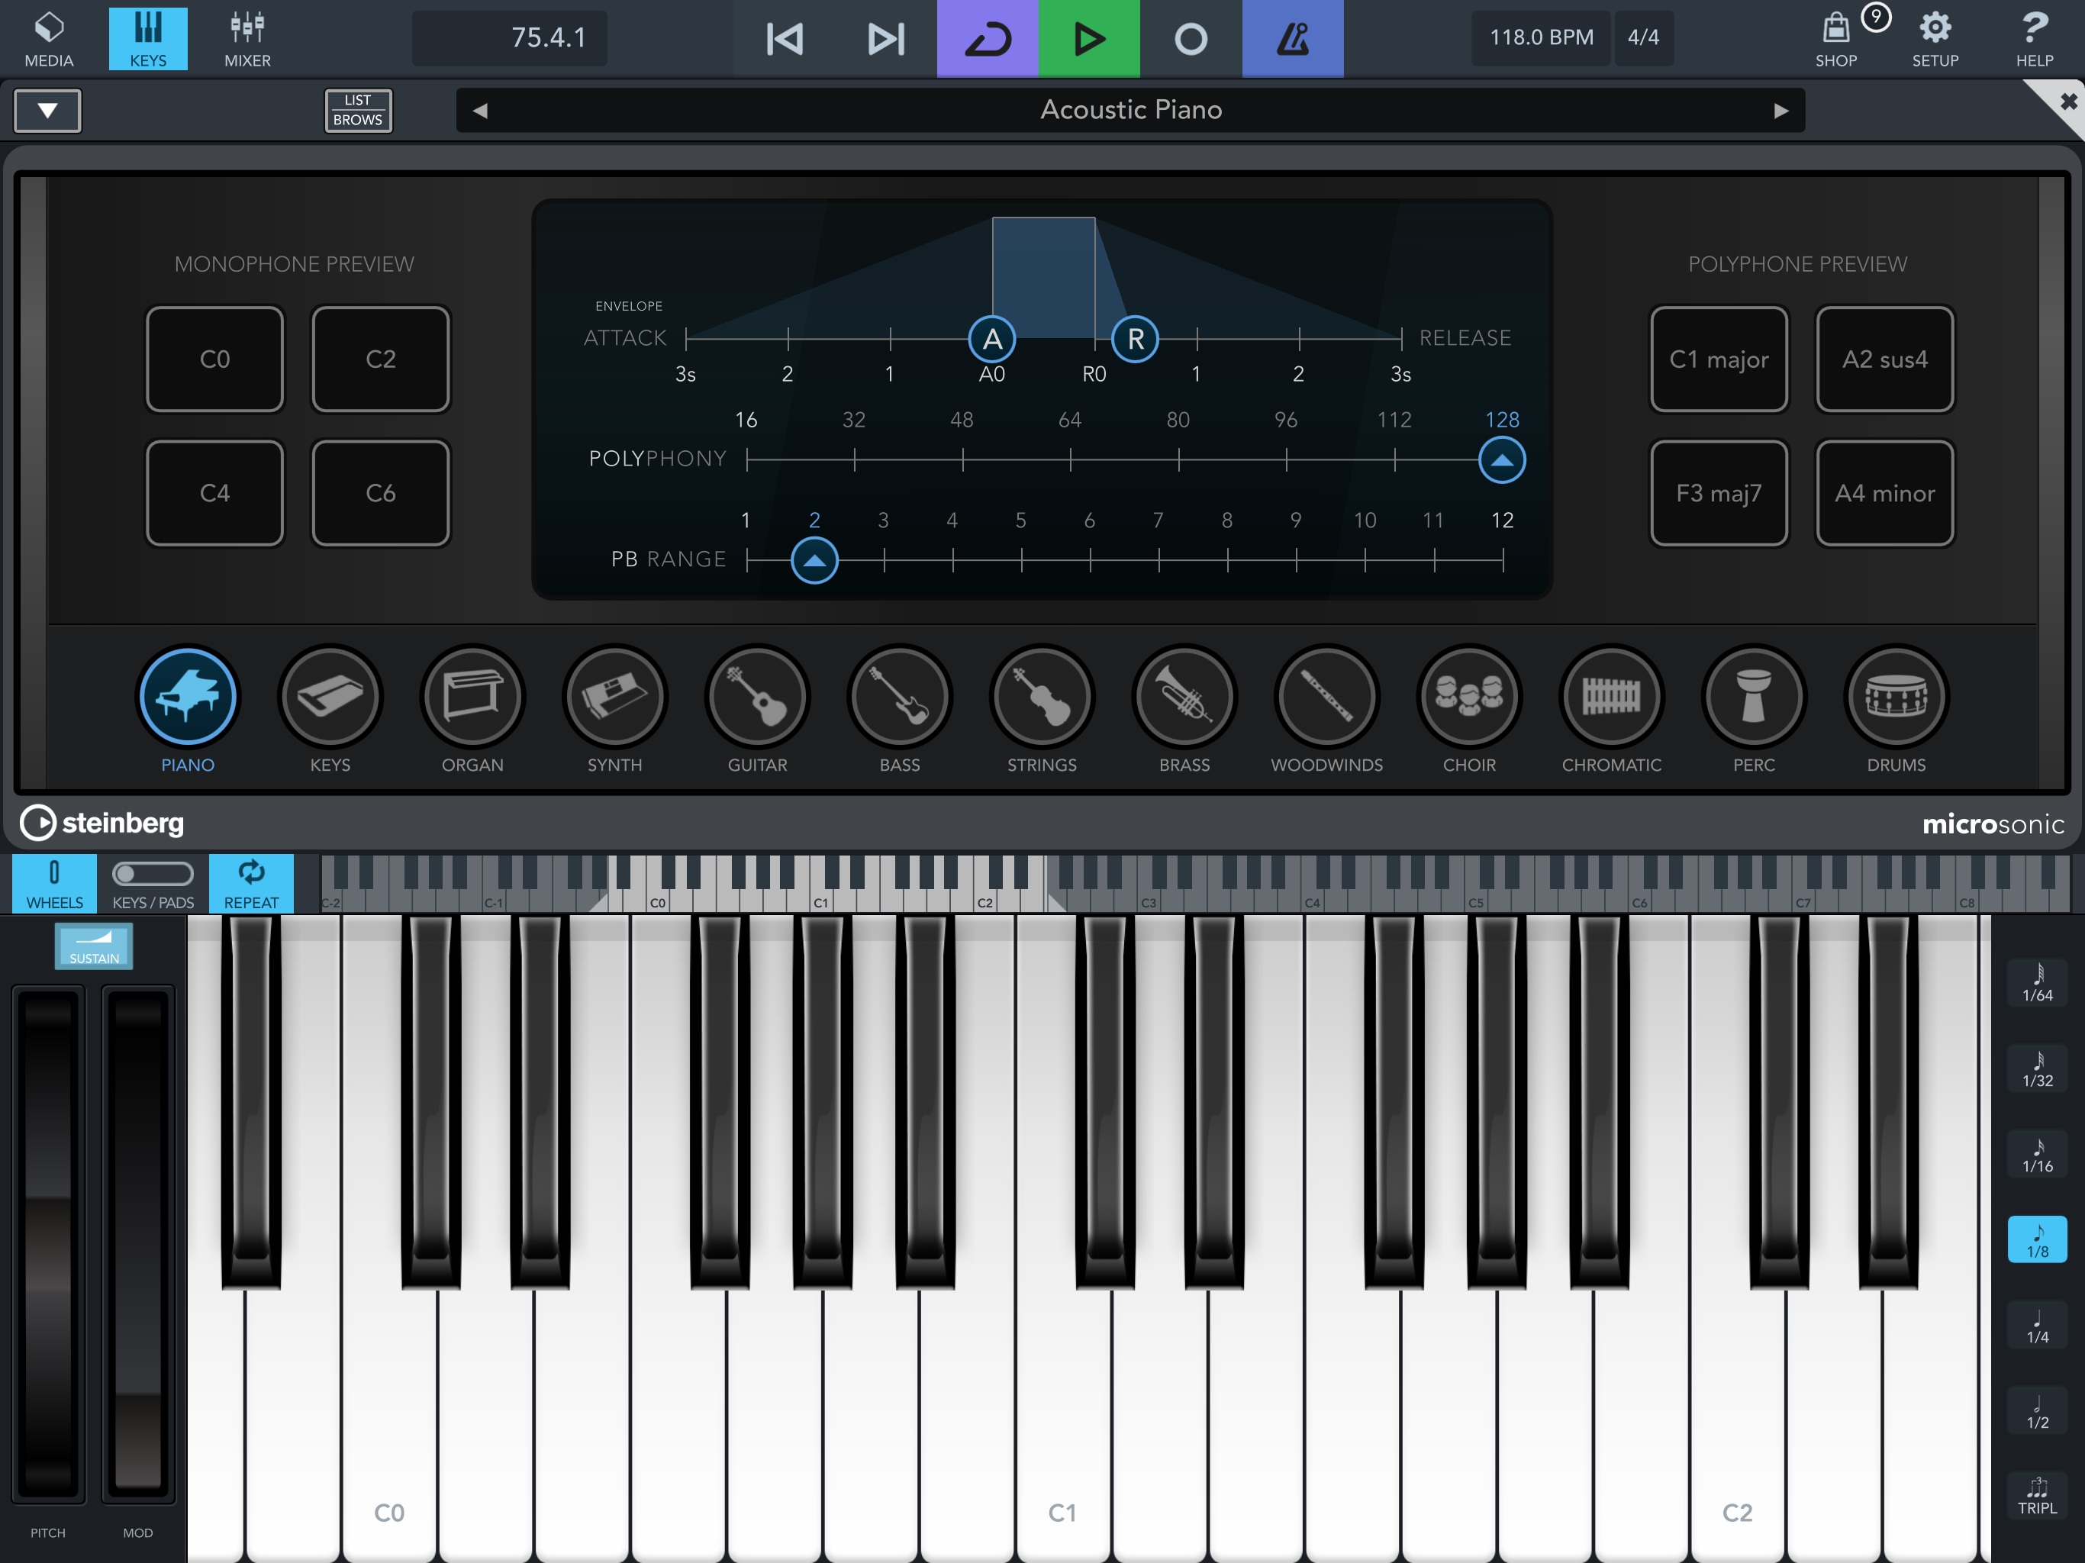Click the Polyphony slider handle at 128

click(1501, 460)
